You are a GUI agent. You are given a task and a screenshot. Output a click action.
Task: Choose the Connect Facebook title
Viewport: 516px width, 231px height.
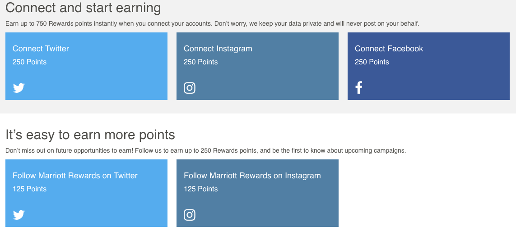tap(389, 49)
